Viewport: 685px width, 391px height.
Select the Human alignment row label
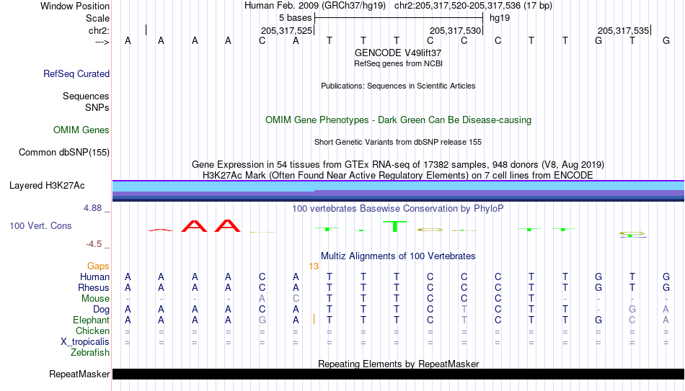[94, 277]
